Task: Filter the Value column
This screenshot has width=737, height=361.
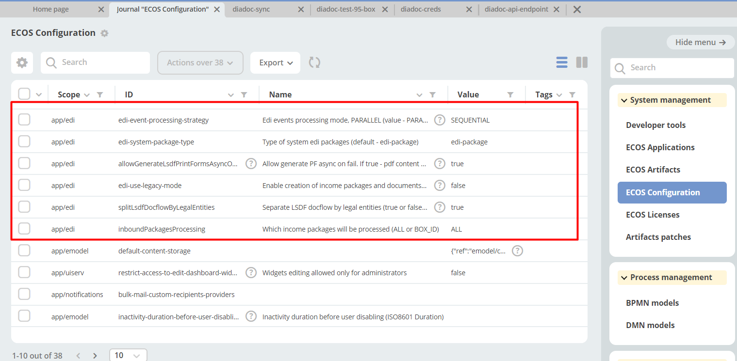Action: [510, 95]
